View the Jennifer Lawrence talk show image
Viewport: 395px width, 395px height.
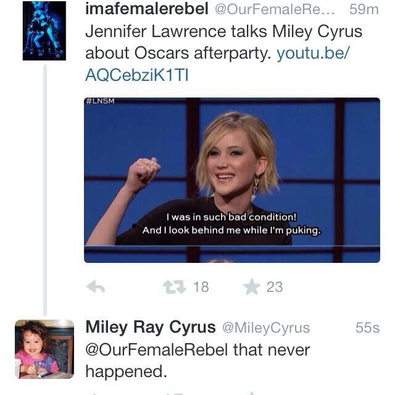point(232,180)
